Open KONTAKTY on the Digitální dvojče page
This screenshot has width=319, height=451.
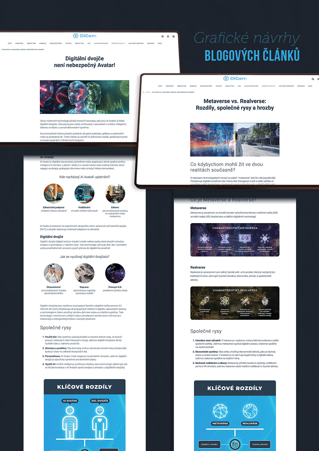click(151, 44)
